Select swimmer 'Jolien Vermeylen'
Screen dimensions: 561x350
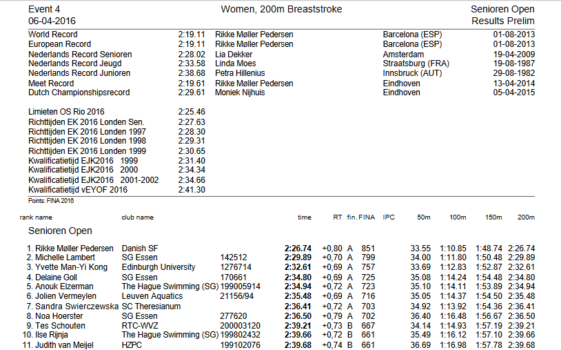point(65,296)
